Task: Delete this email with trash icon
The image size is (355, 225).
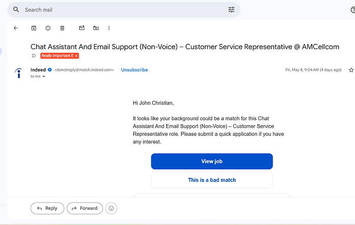Action: click(x=62, y=28)
